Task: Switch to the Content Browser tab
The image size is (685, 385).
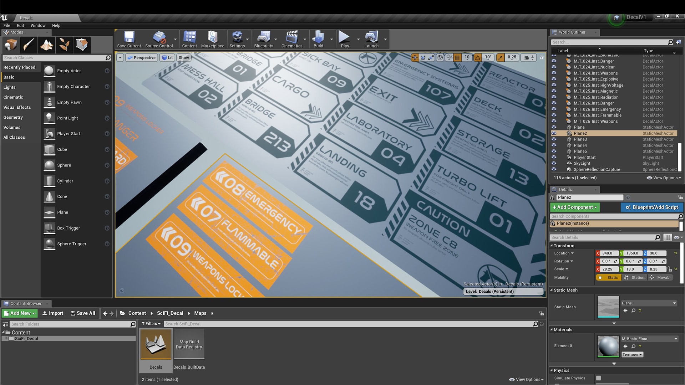Action: point(26,303)
